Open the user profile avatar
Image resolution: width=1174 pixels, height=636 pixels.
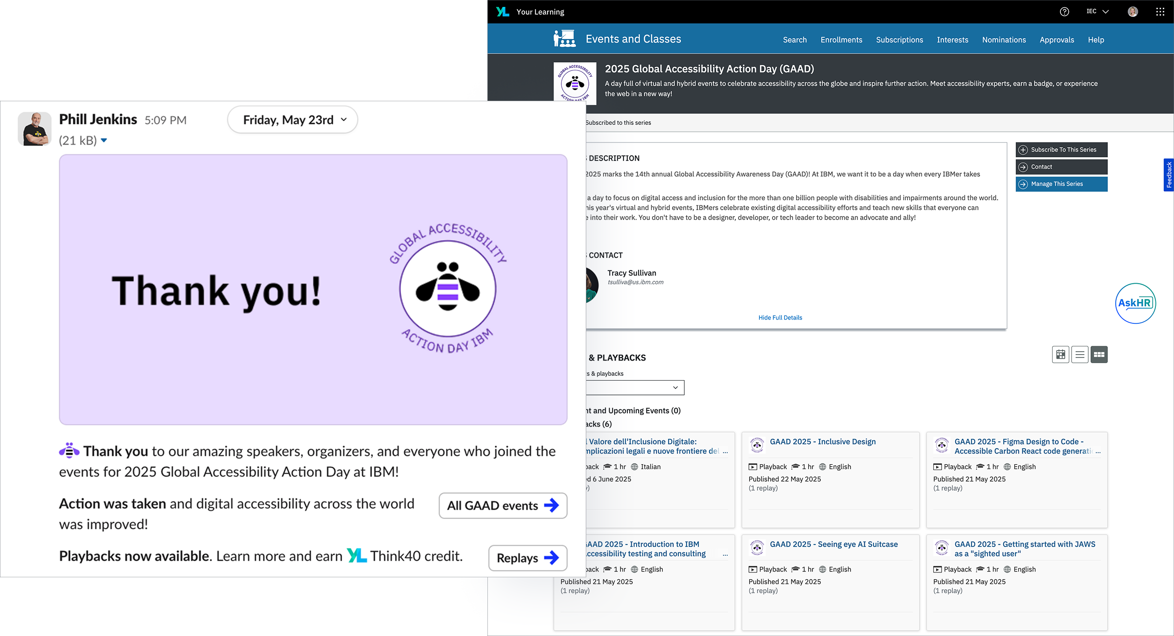1133,12
